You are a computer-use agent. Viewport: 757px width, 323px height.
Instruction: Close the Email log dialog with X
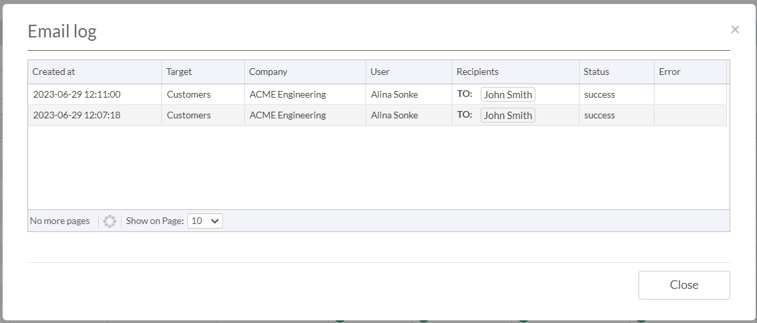pyautogui.click(x=735, y=30)
